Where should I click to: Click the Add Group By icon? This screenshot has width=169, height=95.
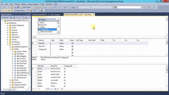pos(35,11)
